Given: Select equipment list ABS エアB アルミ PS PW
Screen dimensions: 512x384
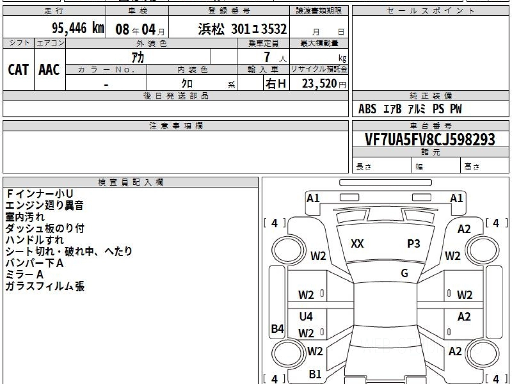Looking at the screenshot, I should coord(410,109).
